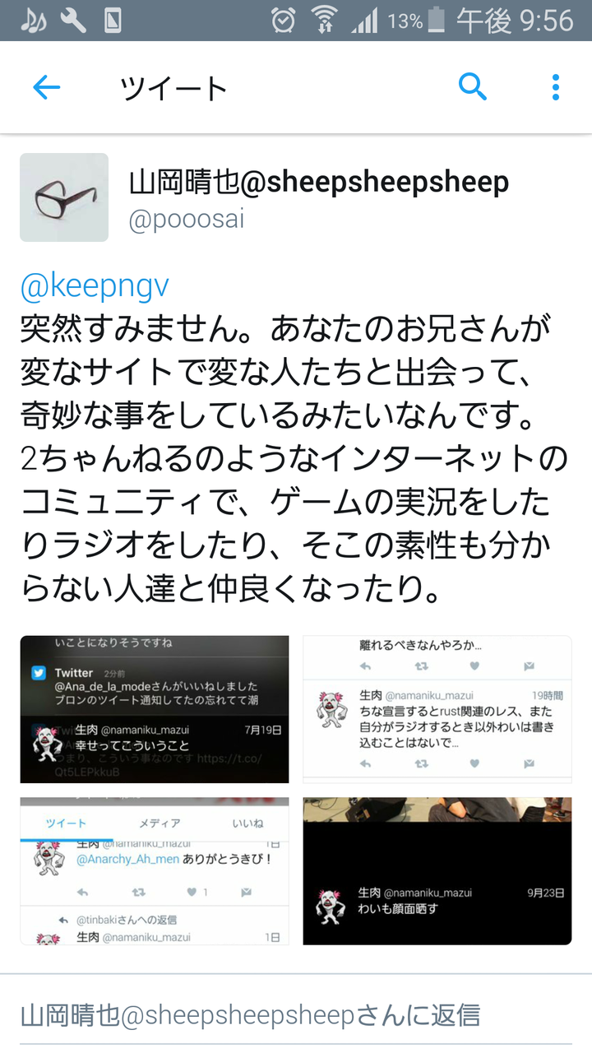Tap the alarm clock status bar icon

[284, 21]
